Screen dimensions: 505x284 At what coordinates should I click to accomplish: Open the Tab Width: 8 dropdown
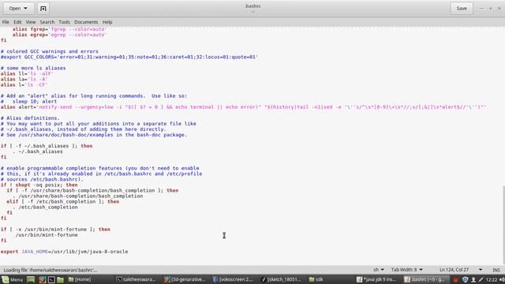click(407, 270)
